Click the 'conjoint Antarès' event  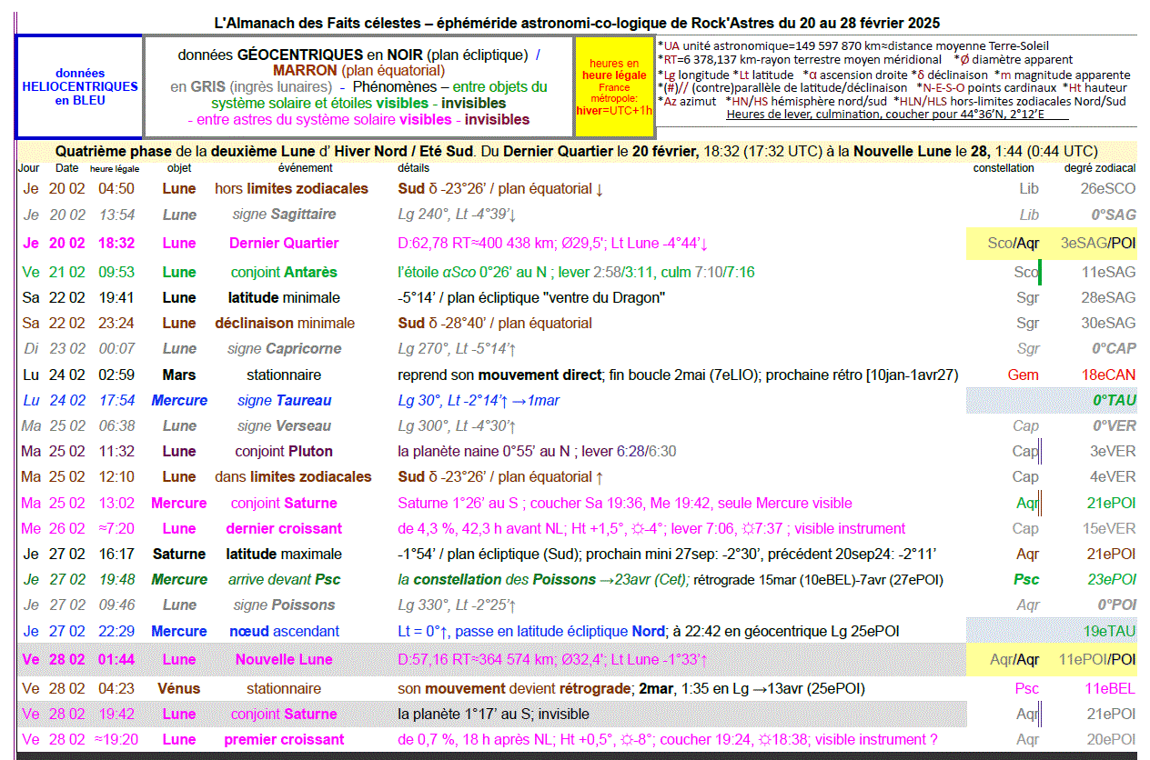tap(284, 272)
